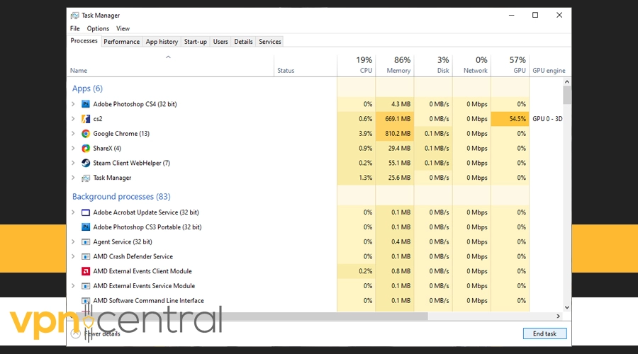Image resolution: width=638 pixels, height=354 pixels.
Task: Switch to the Users tab
Action: [220, 42]
